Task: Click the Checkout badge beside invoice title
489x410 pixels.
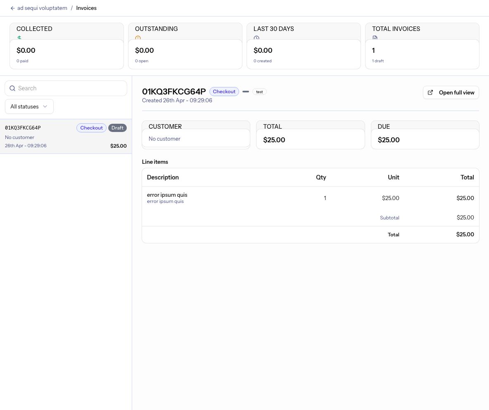Action: pos(224,92)
